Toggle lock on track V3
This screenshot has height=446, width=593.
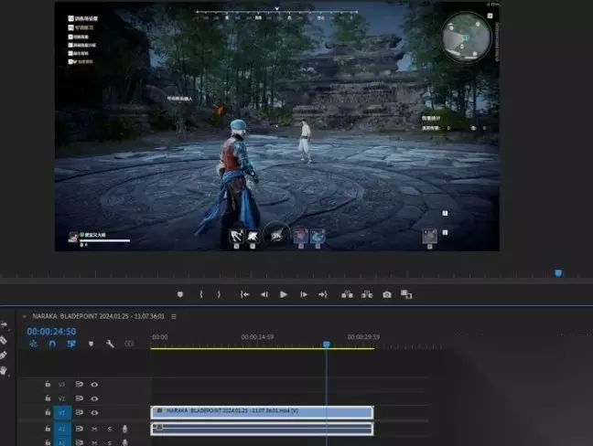click(x=48, y=384)
